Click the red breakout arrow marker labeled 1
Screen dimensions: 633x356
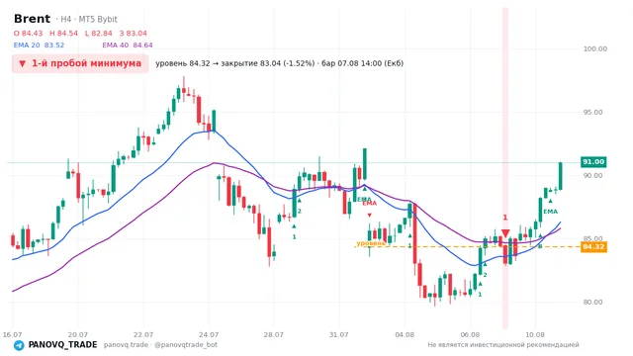[505, 233]
